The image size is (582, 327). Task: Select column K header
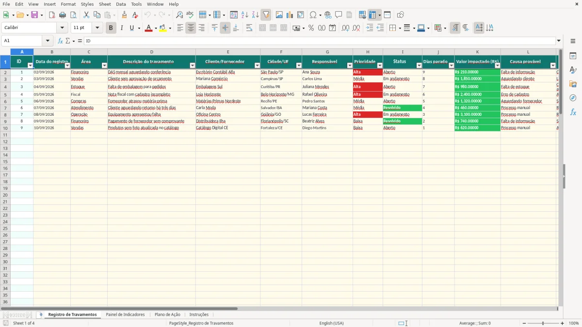477,52
